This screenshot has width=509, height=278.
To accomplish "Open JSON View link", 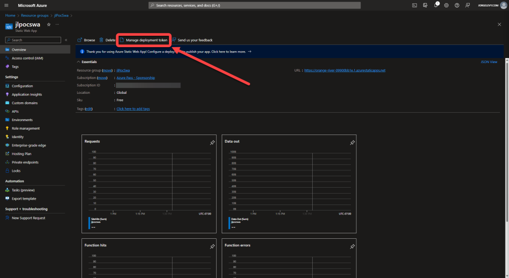I will point(489,62).
